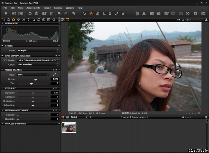Open the Window menu
Viewport: 209px width, 153px height.
(70, 8)
